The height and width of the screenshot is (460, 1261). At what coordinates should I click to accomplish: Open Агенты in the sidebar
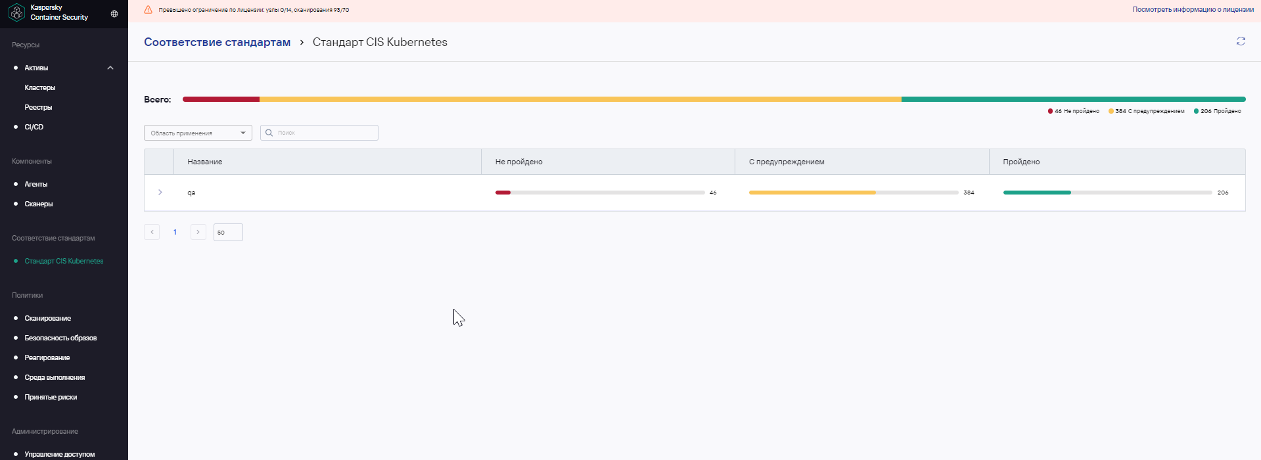coord(35,184)
